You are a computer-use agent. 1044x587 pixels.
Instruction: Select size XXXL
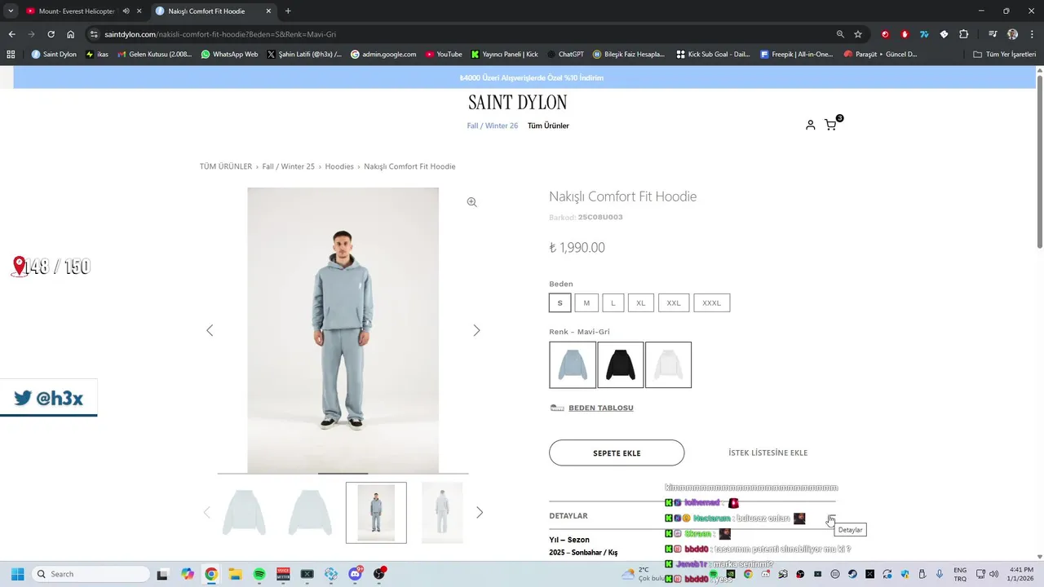coord(712,302)
